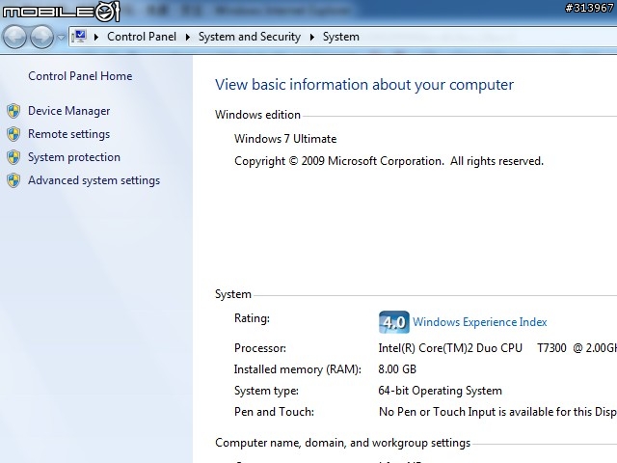The height and width of the screenshot is (463, 617).
Task: Click the 64-bit Operating System value
Action: 440,391
